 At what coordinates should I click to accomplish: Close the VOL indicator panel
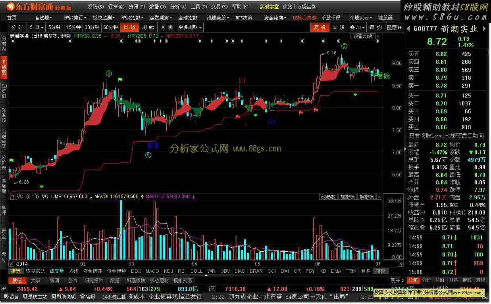379,197
